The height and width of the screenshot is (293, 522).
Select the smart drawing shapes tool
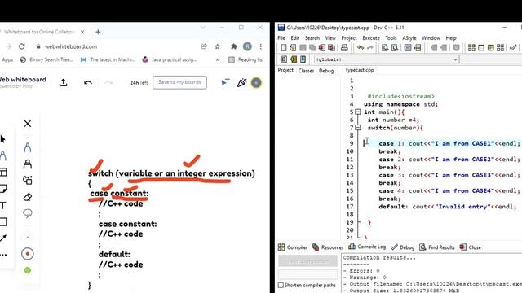tap(28, 180)
